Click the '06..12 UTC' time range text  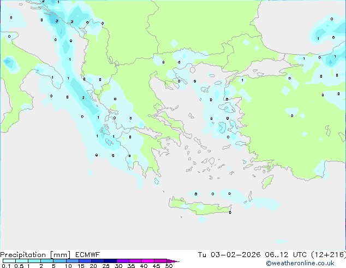click(x=286, y=255)
